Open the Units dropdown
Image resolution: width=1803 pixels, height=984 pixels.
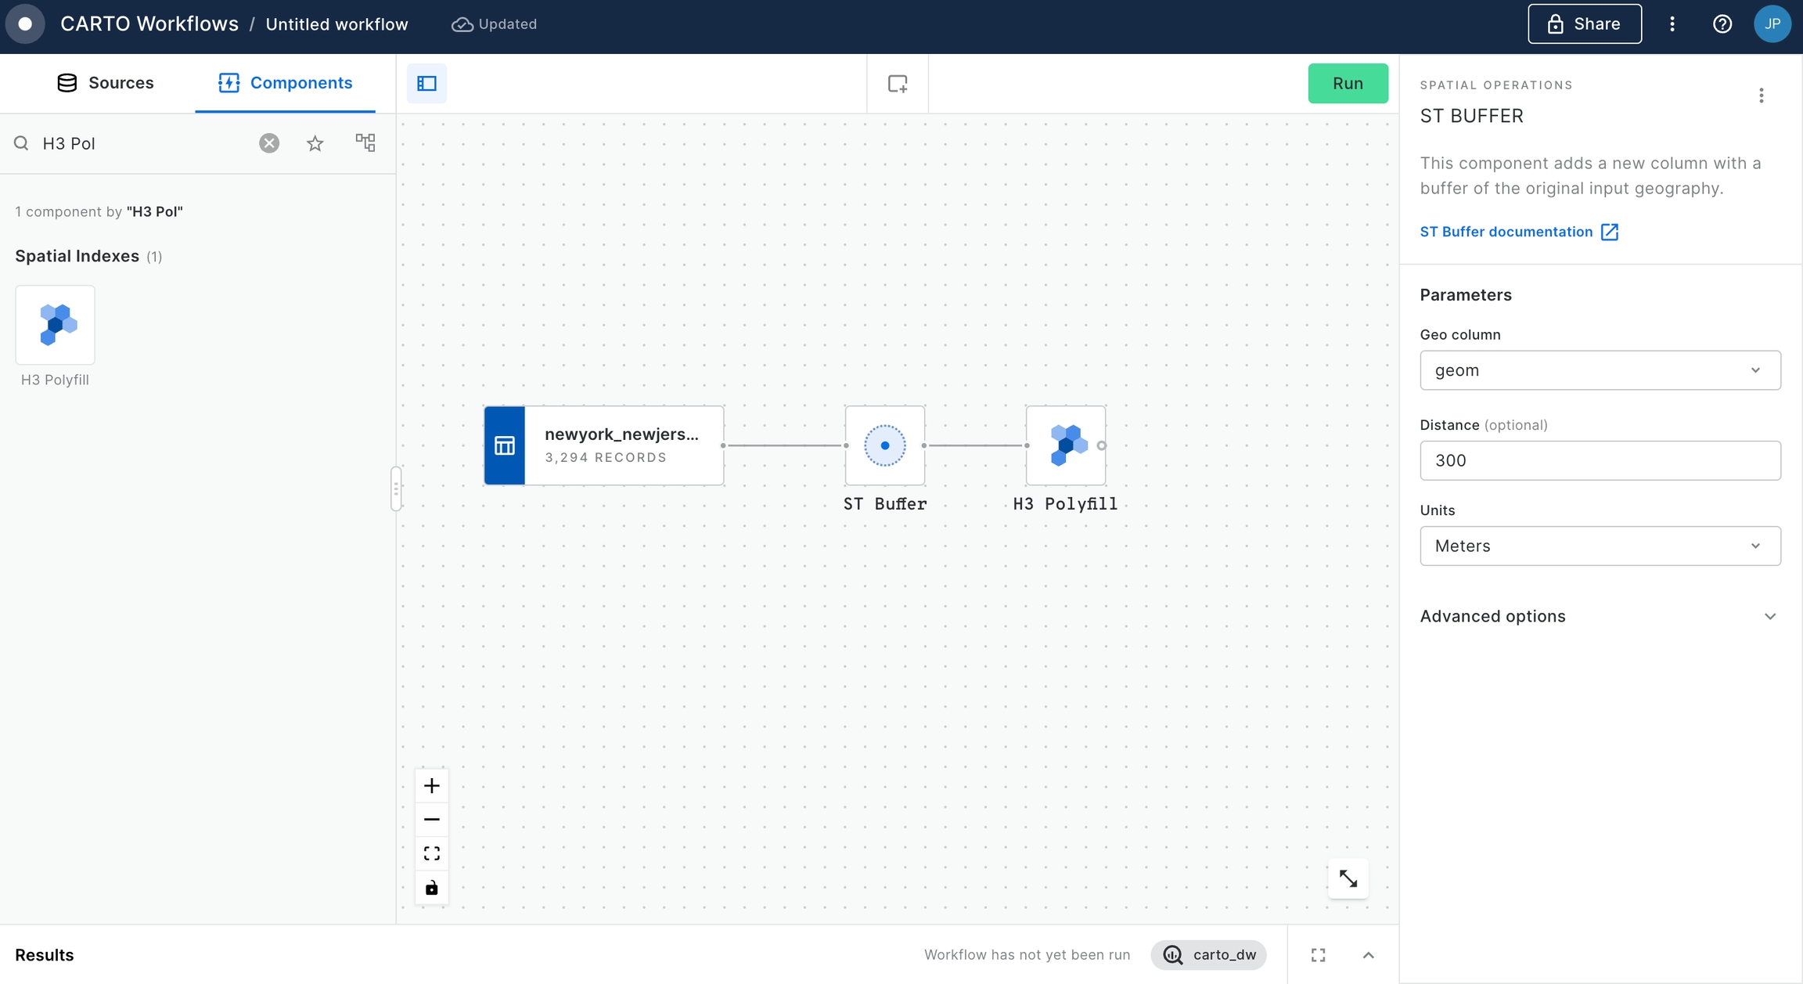pos(1600,546)
